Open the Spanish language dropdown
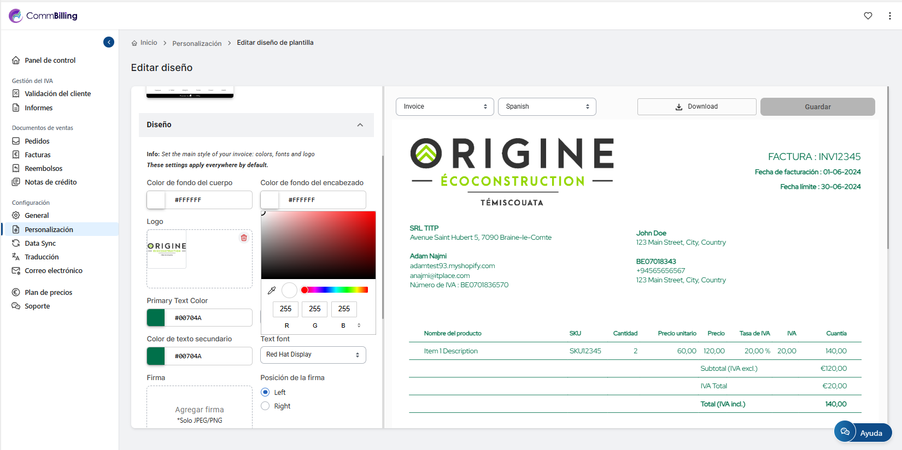The height and width of the screenshot is (450, 902). (547, 106)
